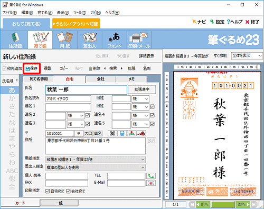This screenshot has height=209, width=264.
Task: Expand the 差出人指定 sender dropdown
Action: pos(96,167)
